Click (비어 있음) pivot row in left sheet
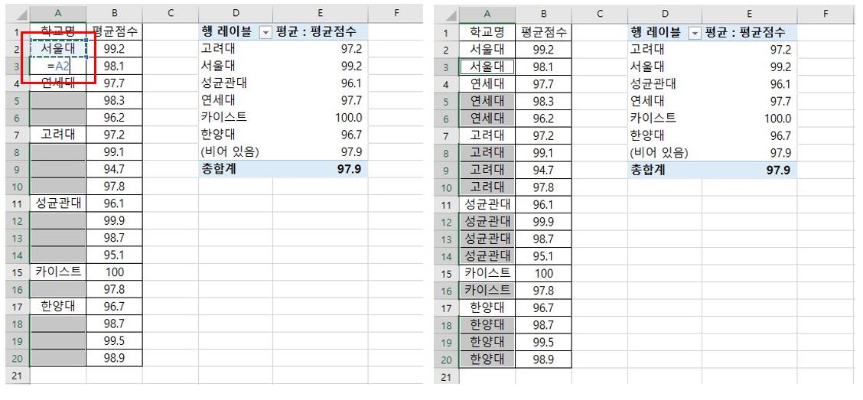The width and height of the screenshot is (863, 400). [283, 152]
